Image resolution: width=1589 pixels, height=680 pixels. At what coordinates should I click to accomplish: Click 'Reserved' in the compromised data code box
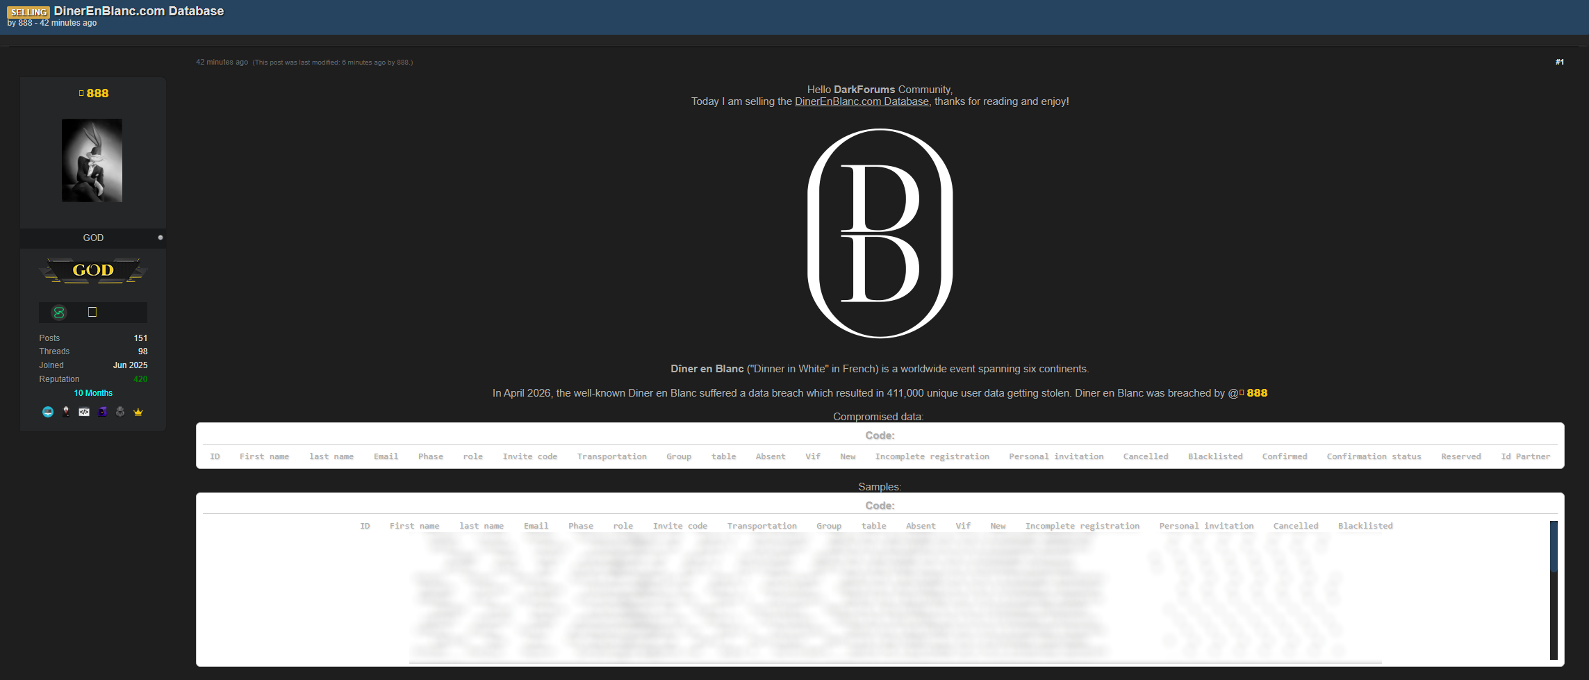point(1460,456)
